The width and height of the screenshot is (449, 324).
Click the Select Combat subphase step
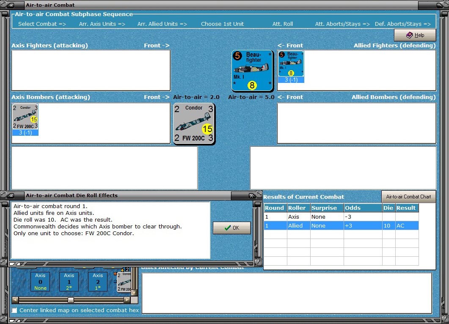pyautogui.click(x=42, y=24)
